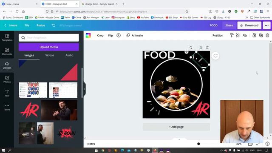Open the Uploads sidebar panel
Viewport: 272px width, 153px height.
coord(7,65)
